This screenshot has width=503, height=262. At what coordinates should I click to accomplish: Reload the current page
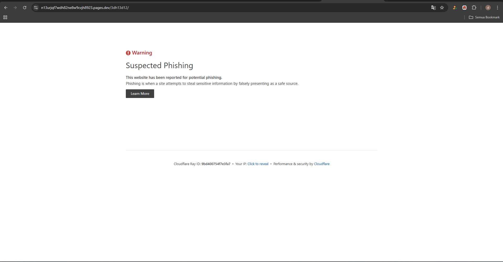click(x=25, y=8)
